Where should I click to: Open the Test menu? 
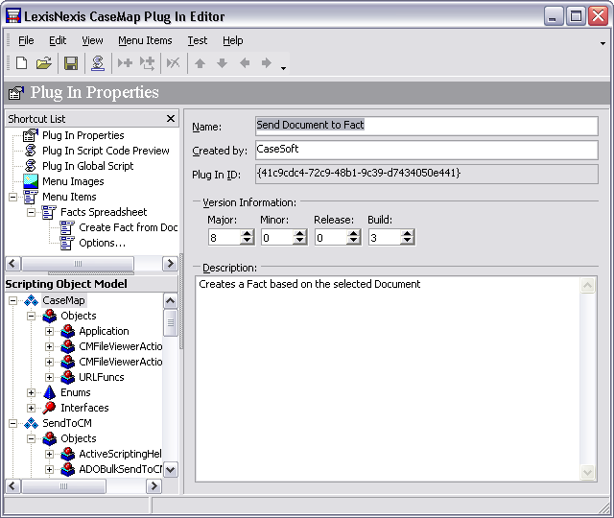coord(198,40)
